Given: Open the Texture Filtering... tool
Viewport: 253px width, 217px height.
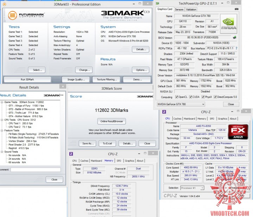Looking at the screenshot, I should 107,79.
